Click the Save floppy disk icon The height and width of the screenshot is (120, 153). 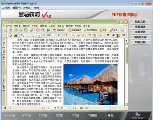point(16,30)
